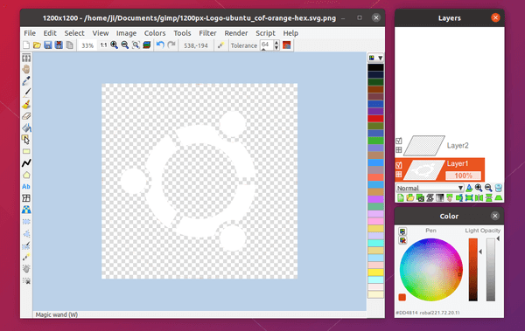Image resolution: width=525 pixels, height=331 pixels.
Task: Open the Image menu
Action: pos(126,33)
